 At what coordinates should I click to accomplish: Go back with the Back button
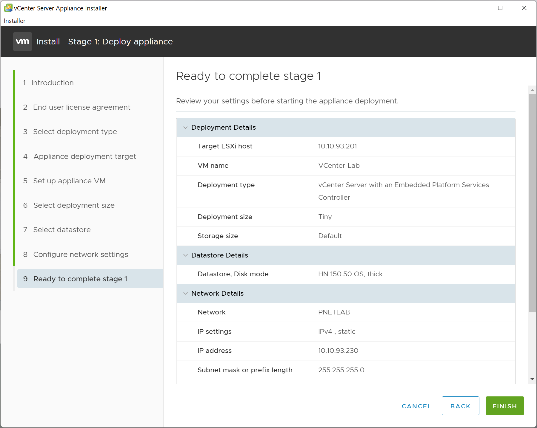tap(460, 406)
